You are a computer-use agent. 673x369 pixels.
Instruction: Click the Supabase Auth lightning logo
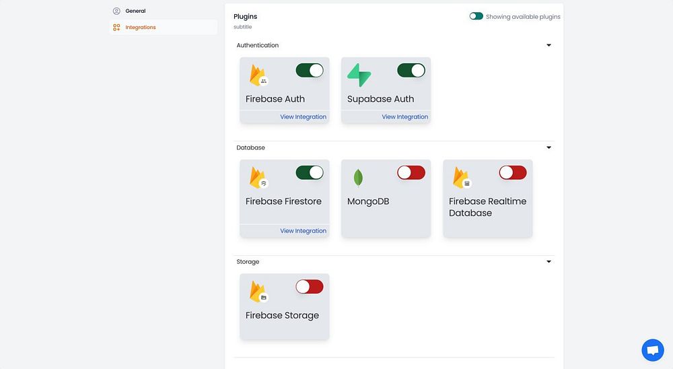pyautogui.click(x=359, y=75)
